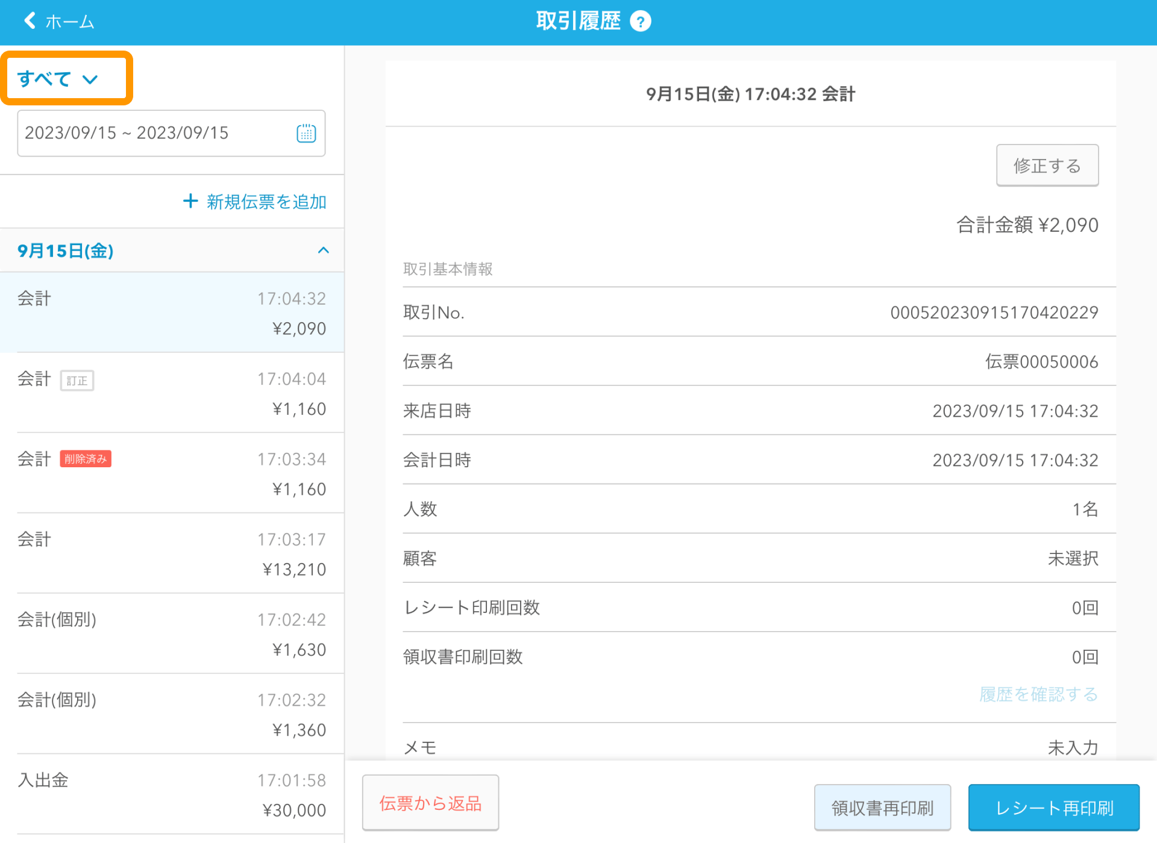Image resolution: width=1157 pixels, height=843 pixels.
Task: Open the 会計(個別) 17:02:42 entry
Action: [x=172, y=634]
